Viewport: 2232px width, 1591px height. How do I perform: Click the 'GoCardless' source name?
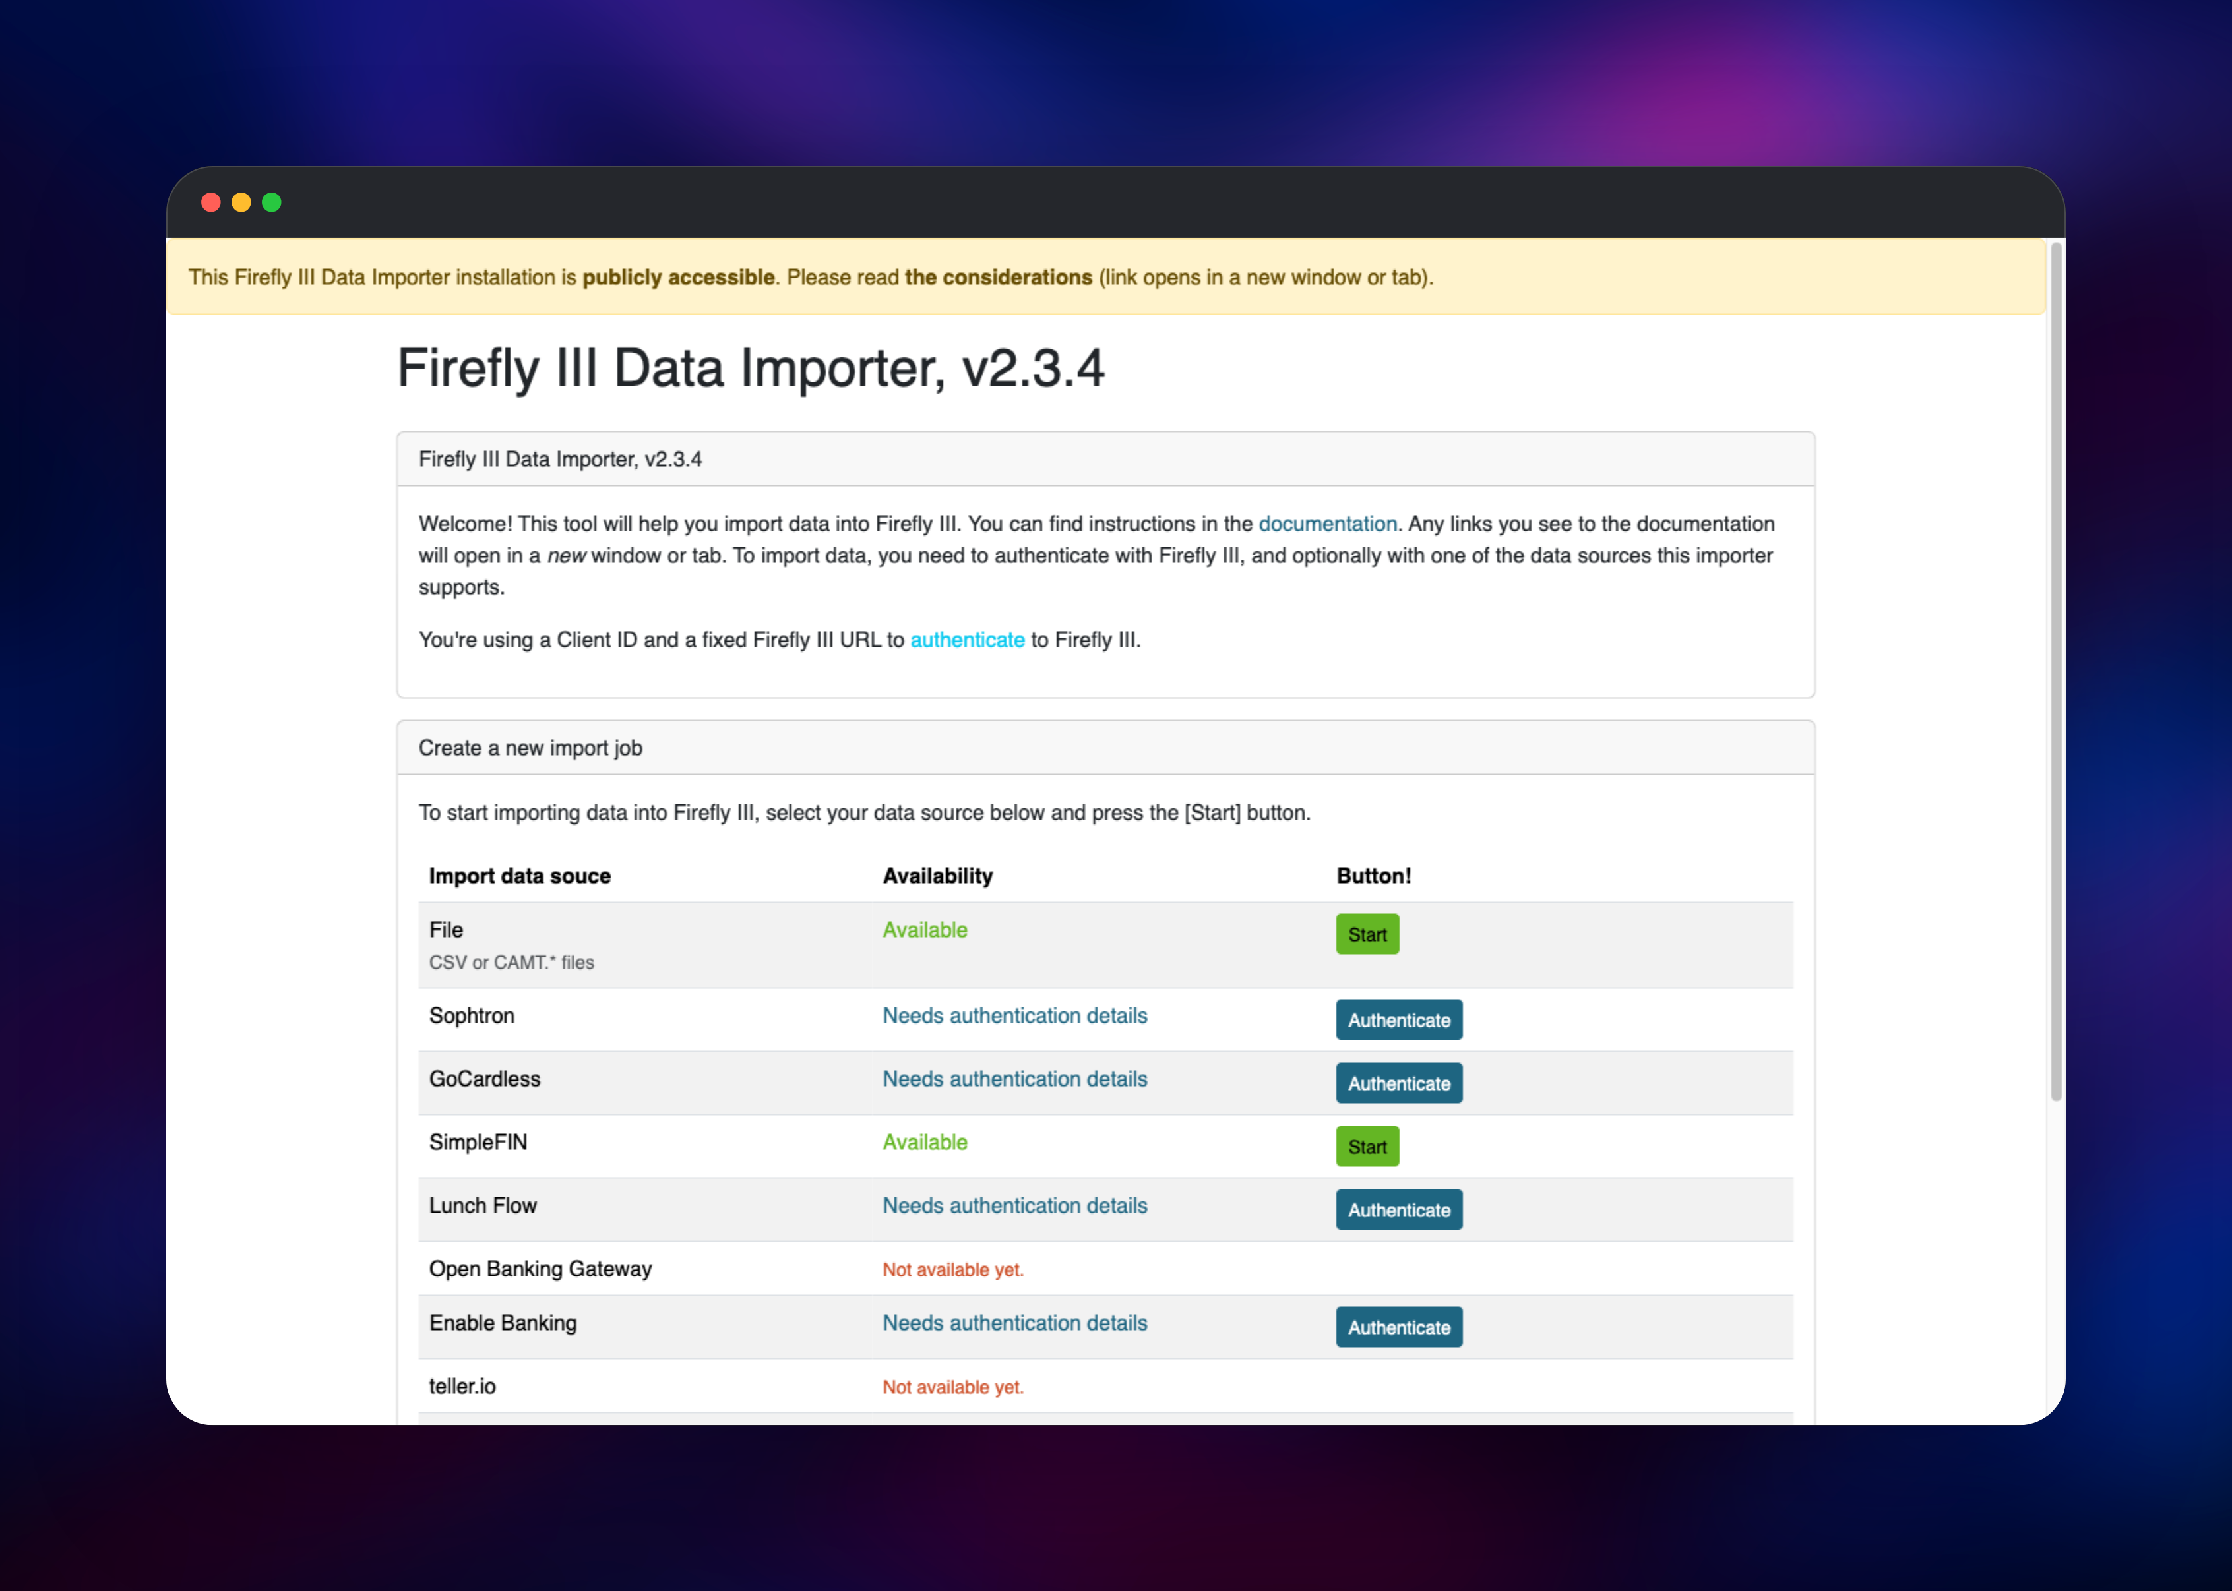click(484, 1079)
